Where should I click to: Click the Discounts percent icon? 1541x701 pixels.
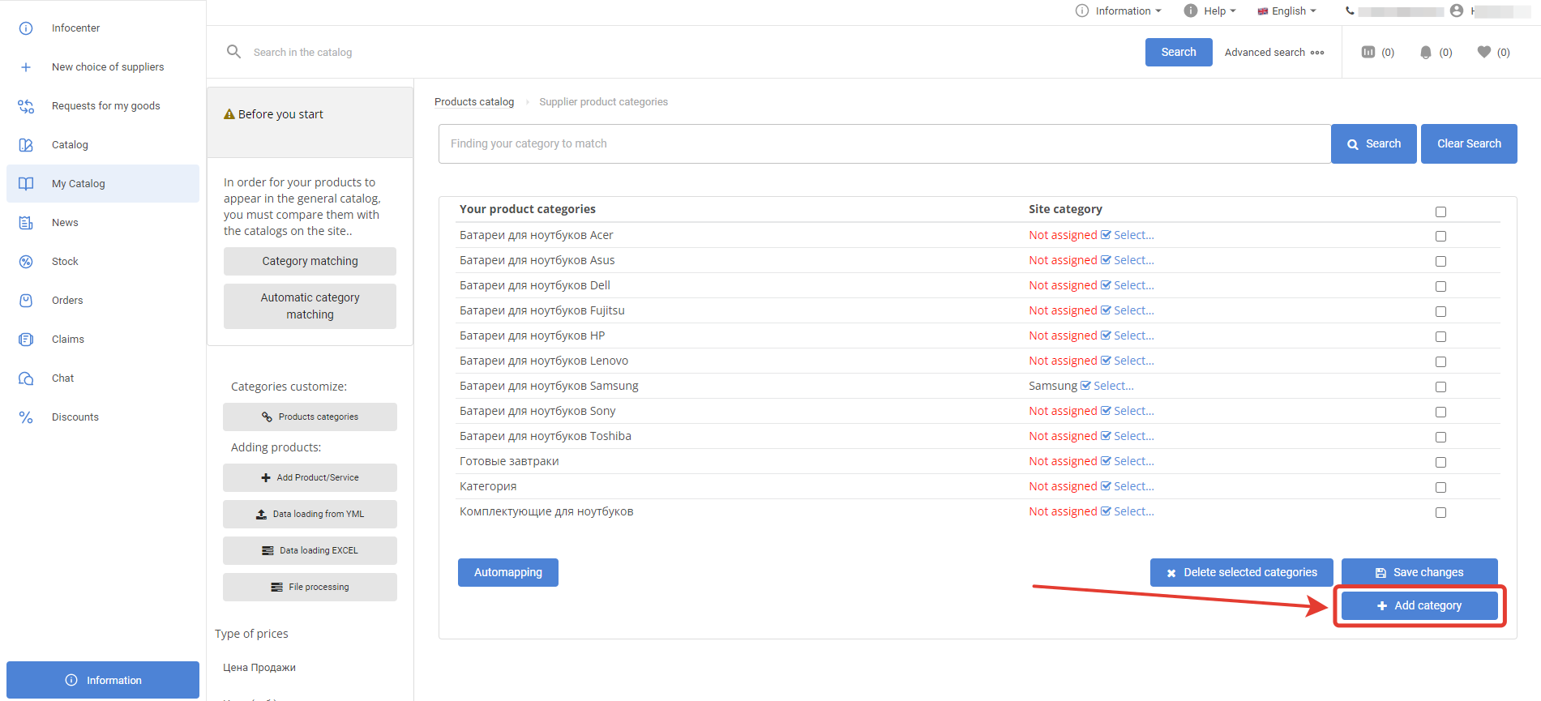[x=26, y=417]
